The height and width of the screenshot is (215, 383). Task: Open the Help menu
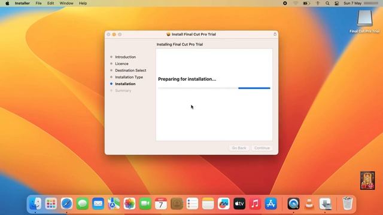(83, 3)
